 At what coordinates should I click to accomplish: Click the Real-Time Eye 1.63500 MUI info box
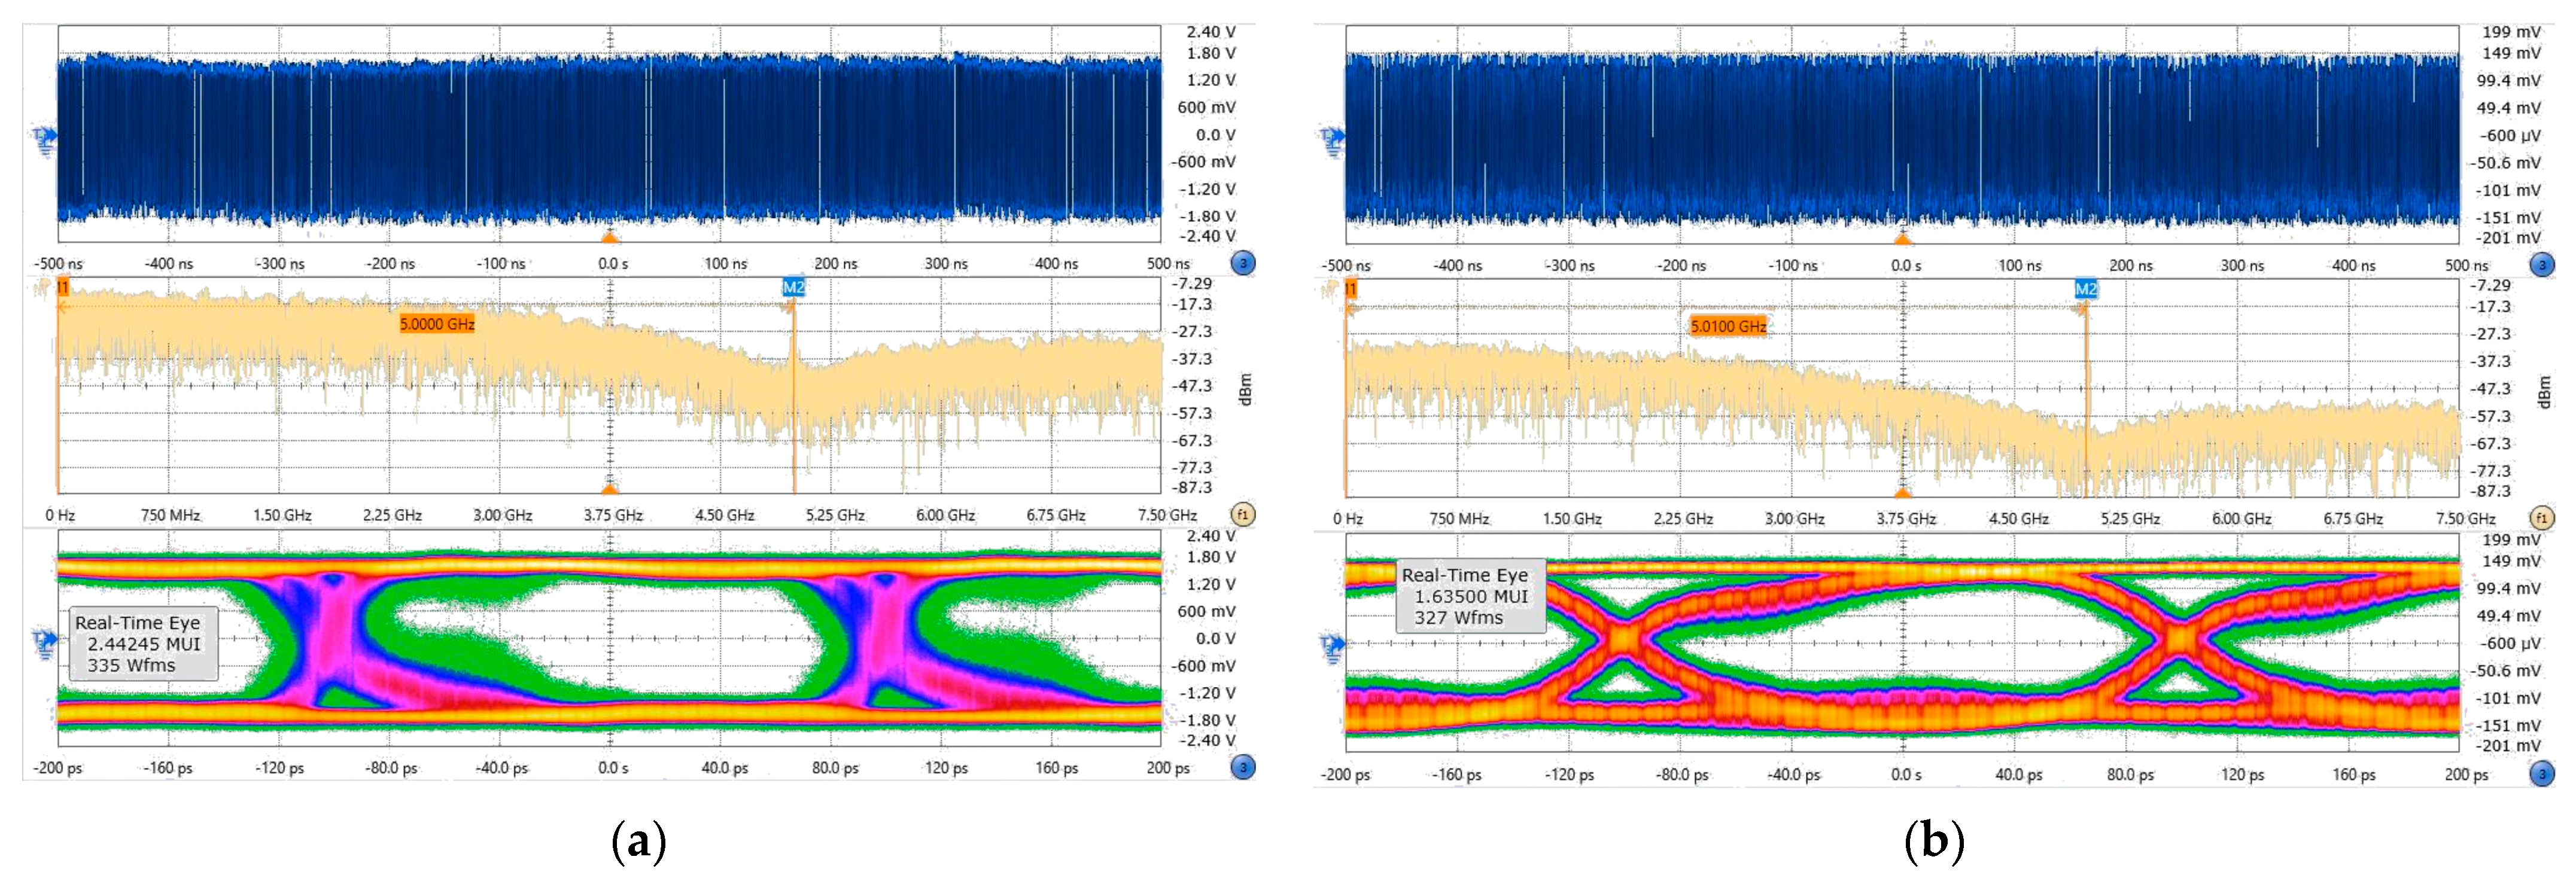pyautogui.click(x=1470, y=596)
